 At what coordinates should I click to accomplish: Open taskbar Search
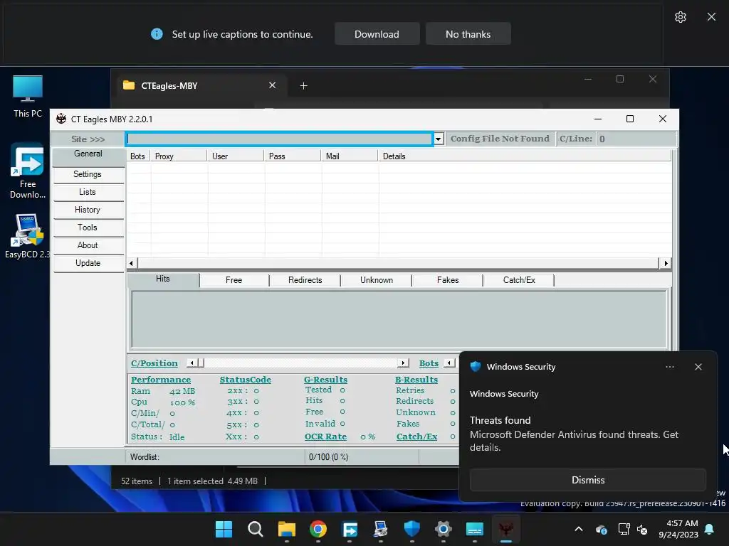coord(256,529)
